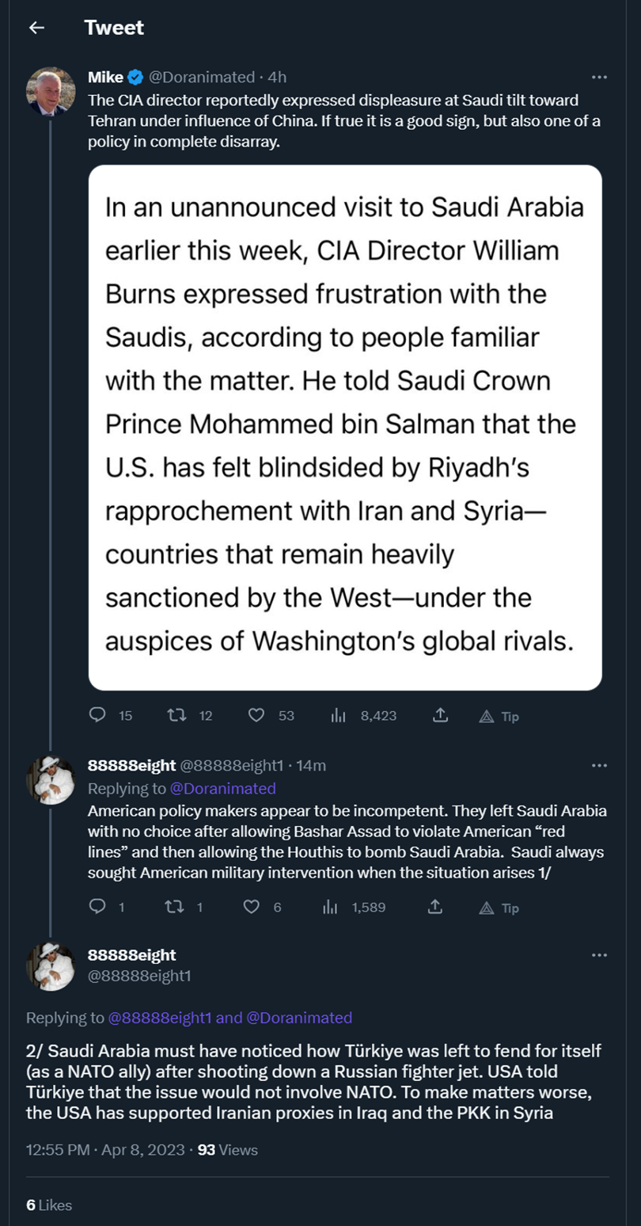The image size is (641, 1226).
Task: Open the 6 Likes list
Action: pos(49,1205)
